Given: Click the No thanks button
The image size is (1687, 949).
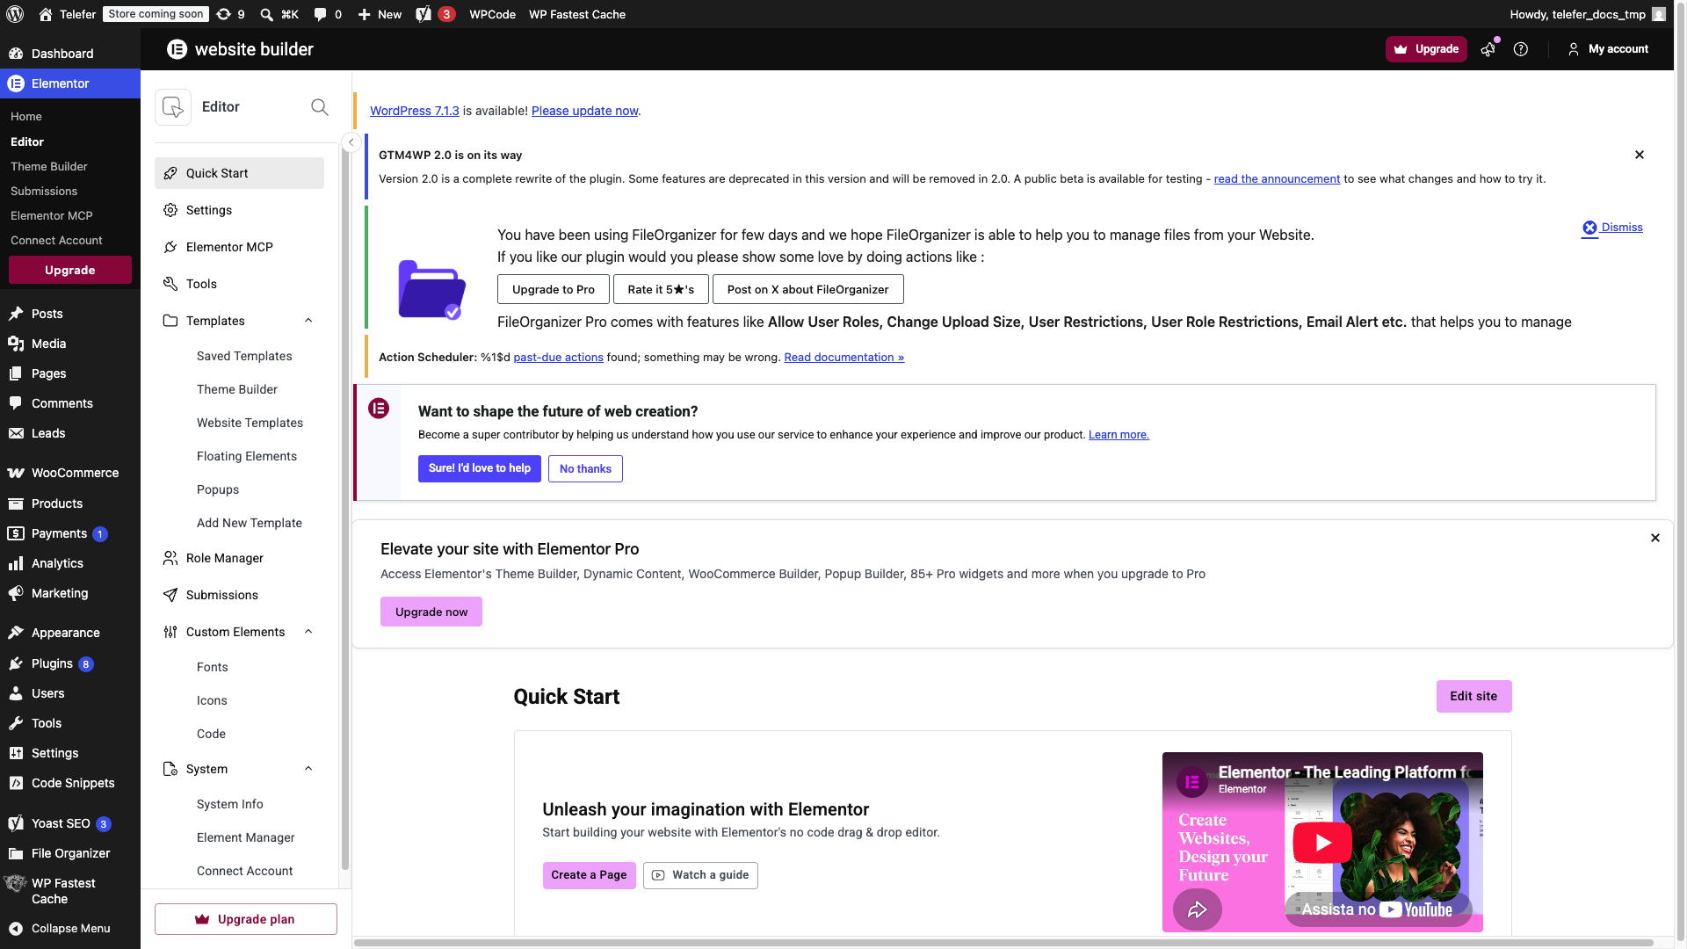Looking at the screenshot, I should [x=585, y=468].
